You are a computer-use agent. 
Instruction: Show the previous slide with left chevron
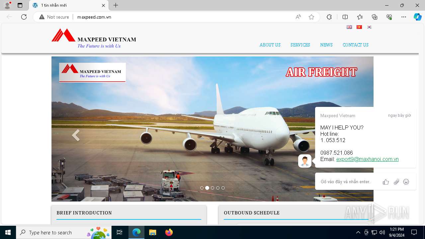click(76, 135)
